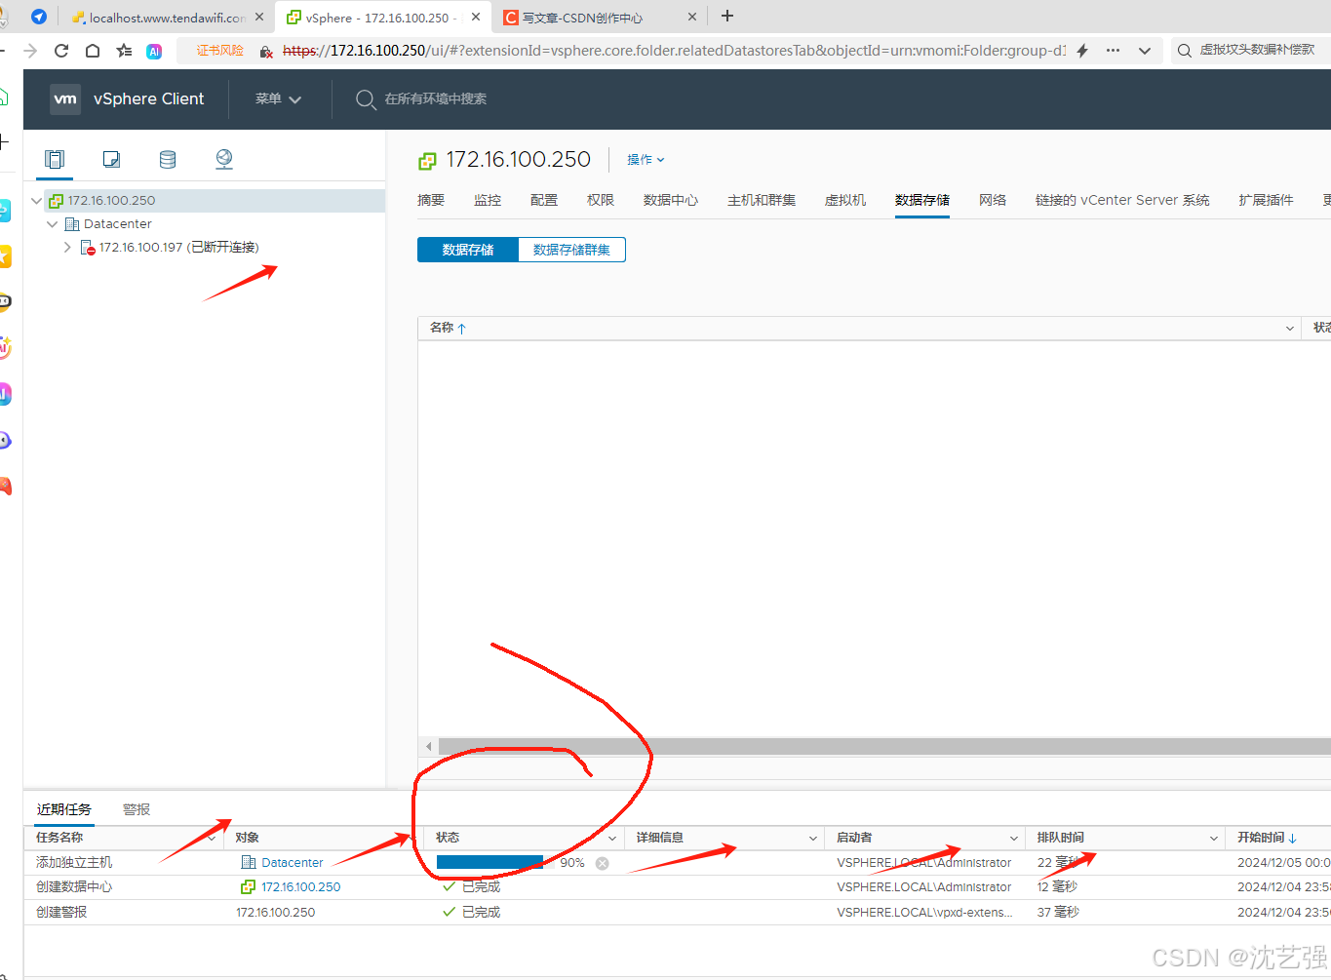The image size is (1331, 980).
Task: Click the vm logo in header
Action: click(x=65, y=98)
